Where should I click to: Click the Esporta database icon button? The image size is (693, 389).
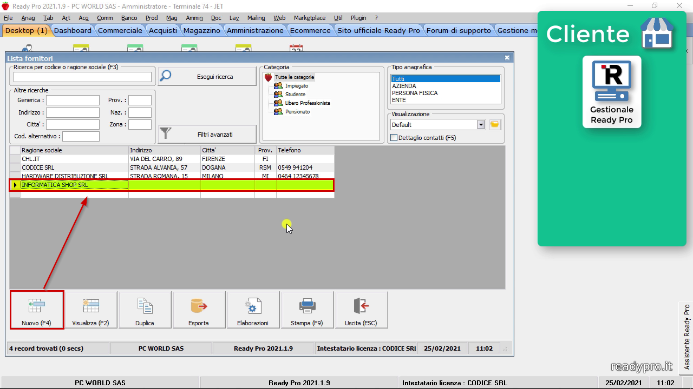(x=199, y=310)
